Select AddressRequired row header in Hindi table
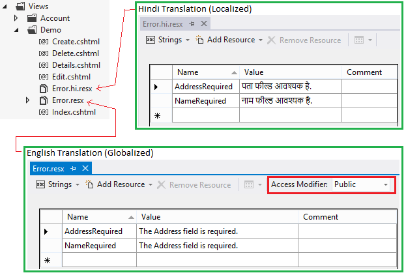 coord(161,87)
